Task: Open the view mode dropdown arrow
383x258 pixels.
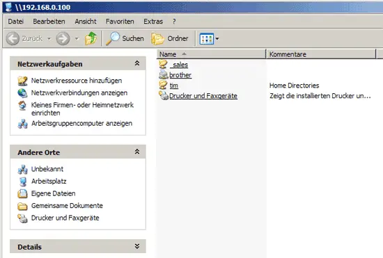Action: point(217,38)
